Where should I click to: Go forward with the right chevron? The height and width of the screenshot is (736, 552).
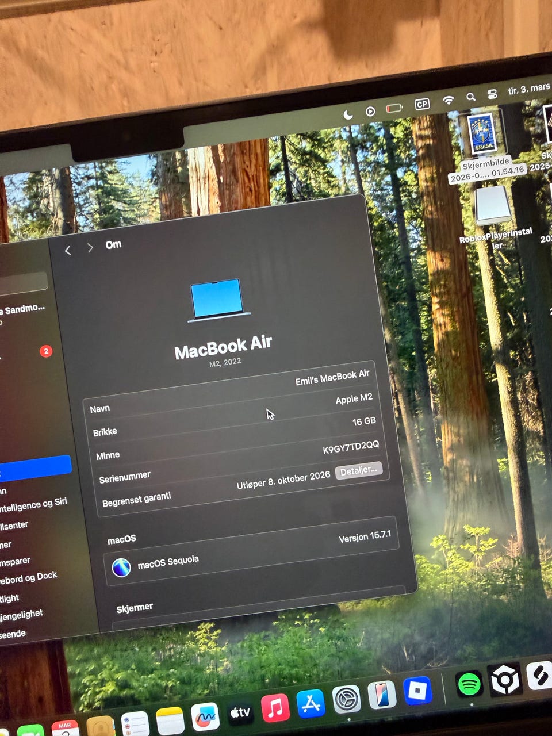coord(90,247)
